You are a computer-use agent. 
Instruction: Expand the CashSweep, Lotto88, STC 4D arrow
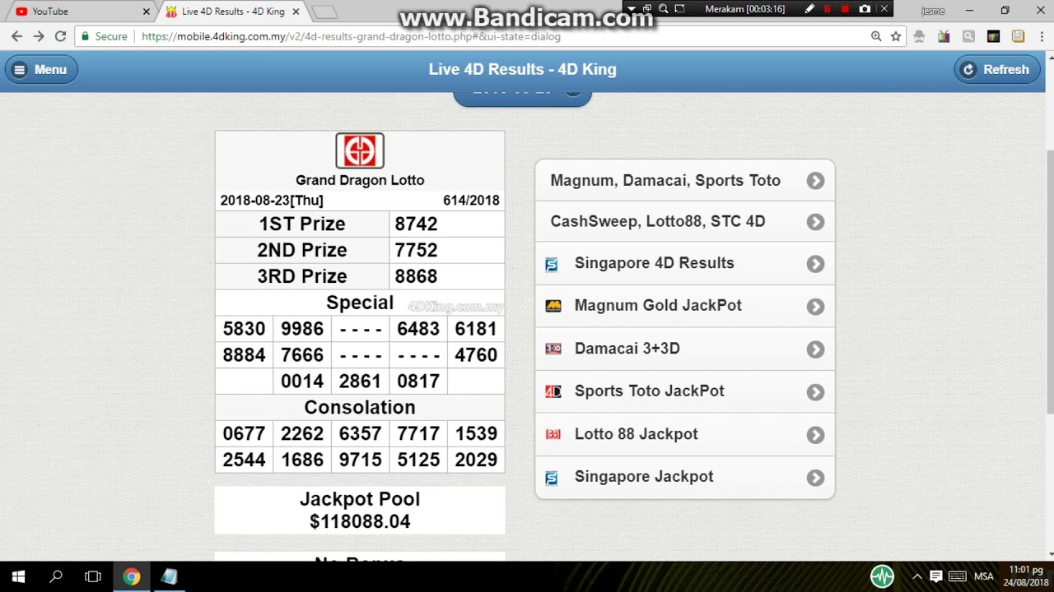point(815,222)
